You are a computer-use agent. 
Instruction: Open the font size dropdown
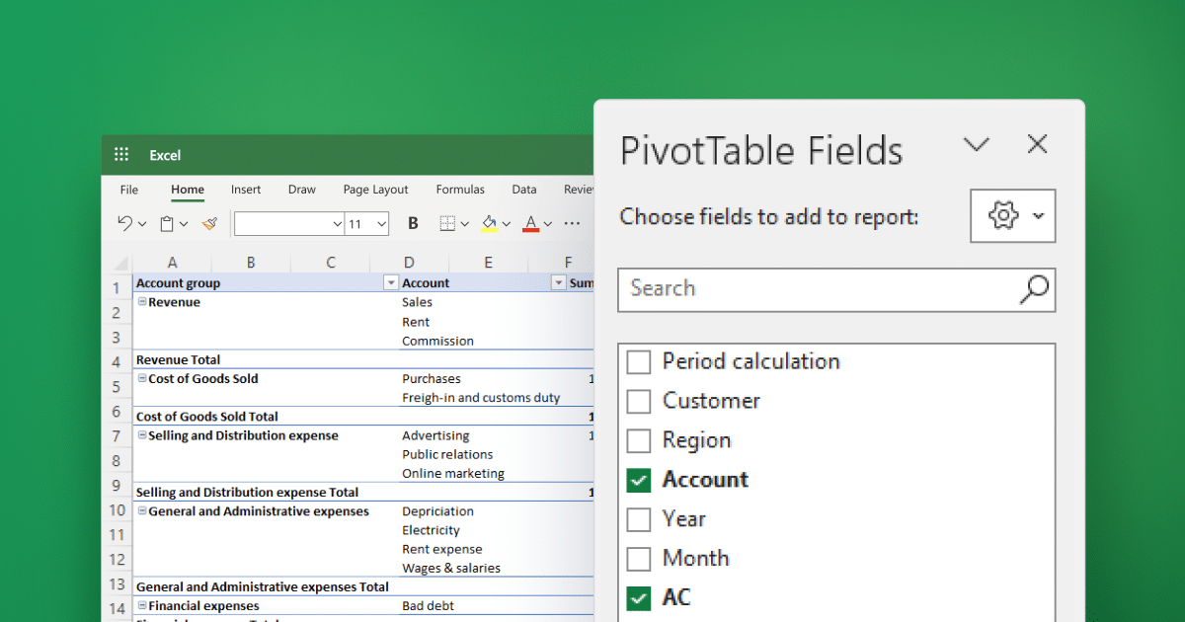381,223
